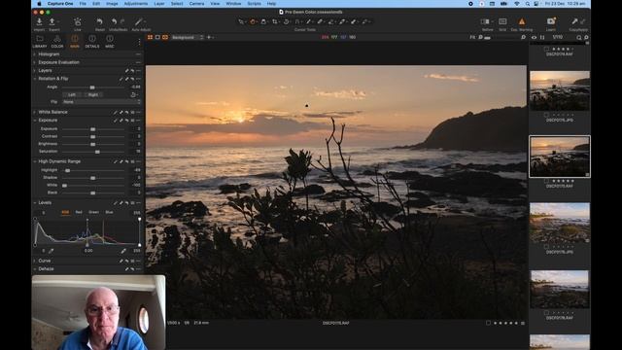Click the macOS Wi-Fi status icon
622x350 pixels.
click(516, 4)
